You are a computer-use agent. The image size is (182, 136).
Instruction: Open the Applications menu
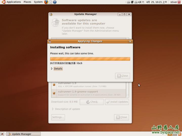pyautogui.click(x=14, y=2)
